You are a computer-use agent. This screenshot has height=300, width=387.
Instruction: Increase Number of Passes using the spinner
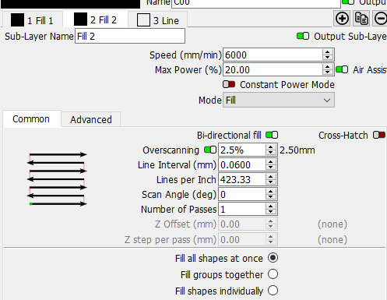coord(270,206)
